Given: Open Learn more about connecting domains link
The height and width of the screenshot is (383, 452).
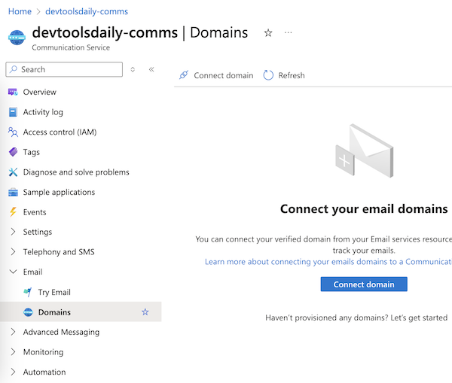Looking at the screenshot, I should (x=328, y=262).
